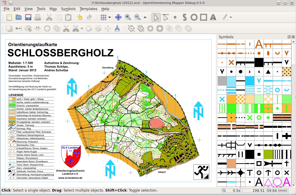The image size is (296, 195).
Task: Select the Draw Text tool
Action: [x=214, y=17]
